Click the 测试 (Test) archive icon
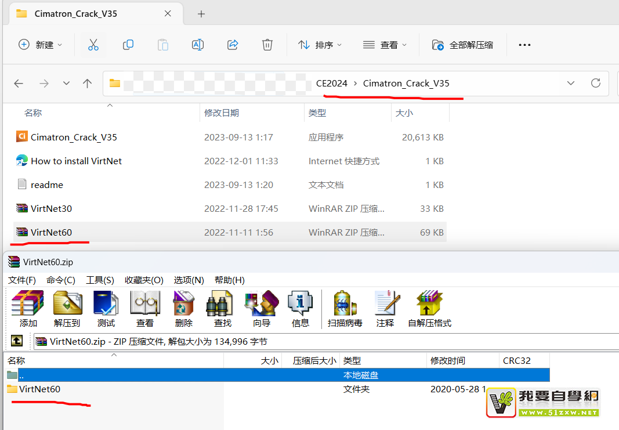 pos(106,309)
